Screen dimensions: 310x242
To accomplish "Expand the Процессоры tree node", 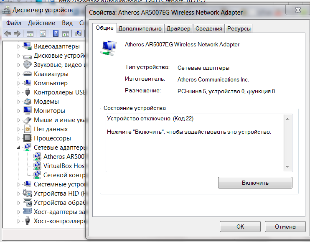I will [19, 138].
